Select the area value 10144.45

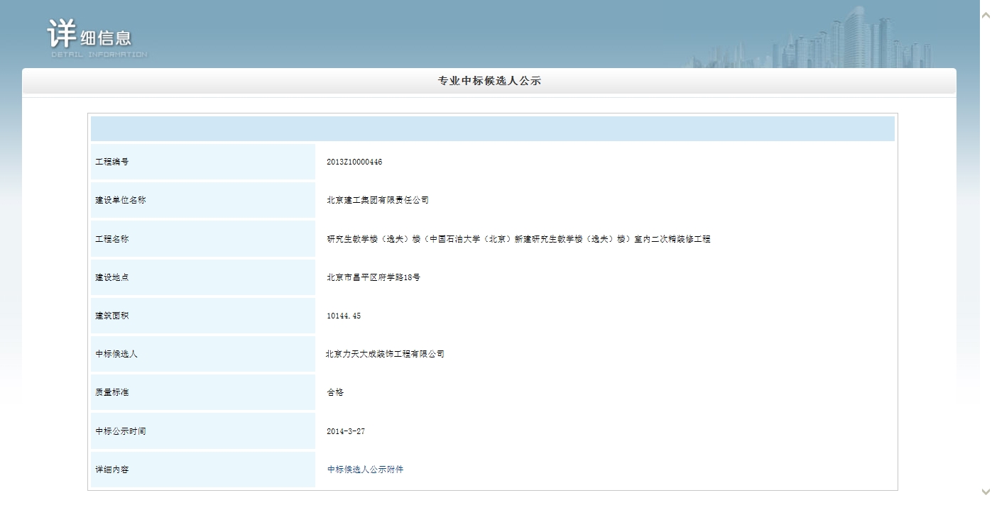point(344,316)
